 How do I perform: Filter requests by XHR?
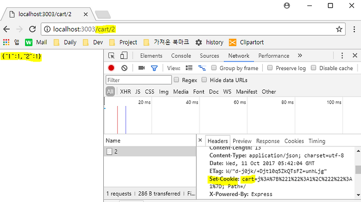pos(125,91)
